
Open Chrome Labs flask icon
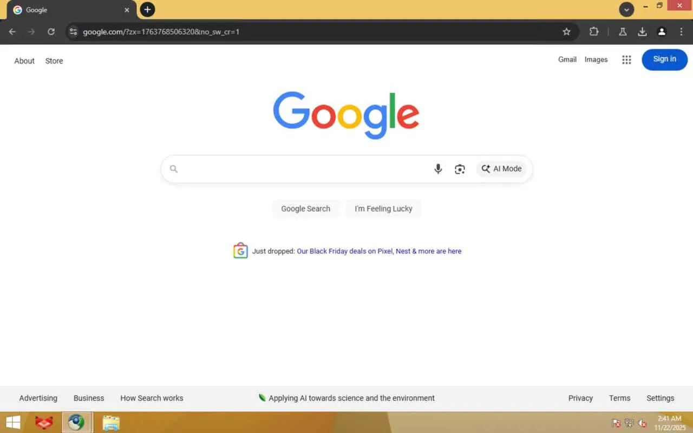623,32
